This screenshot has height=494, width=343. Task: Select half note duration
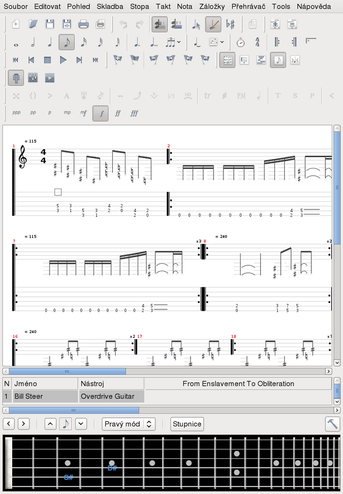tap(33, 42)
